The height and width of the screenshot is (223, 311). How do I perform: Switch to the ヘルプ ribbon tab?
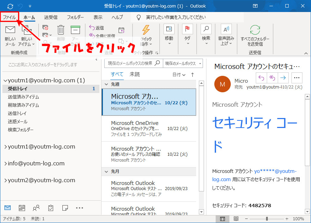117,17
